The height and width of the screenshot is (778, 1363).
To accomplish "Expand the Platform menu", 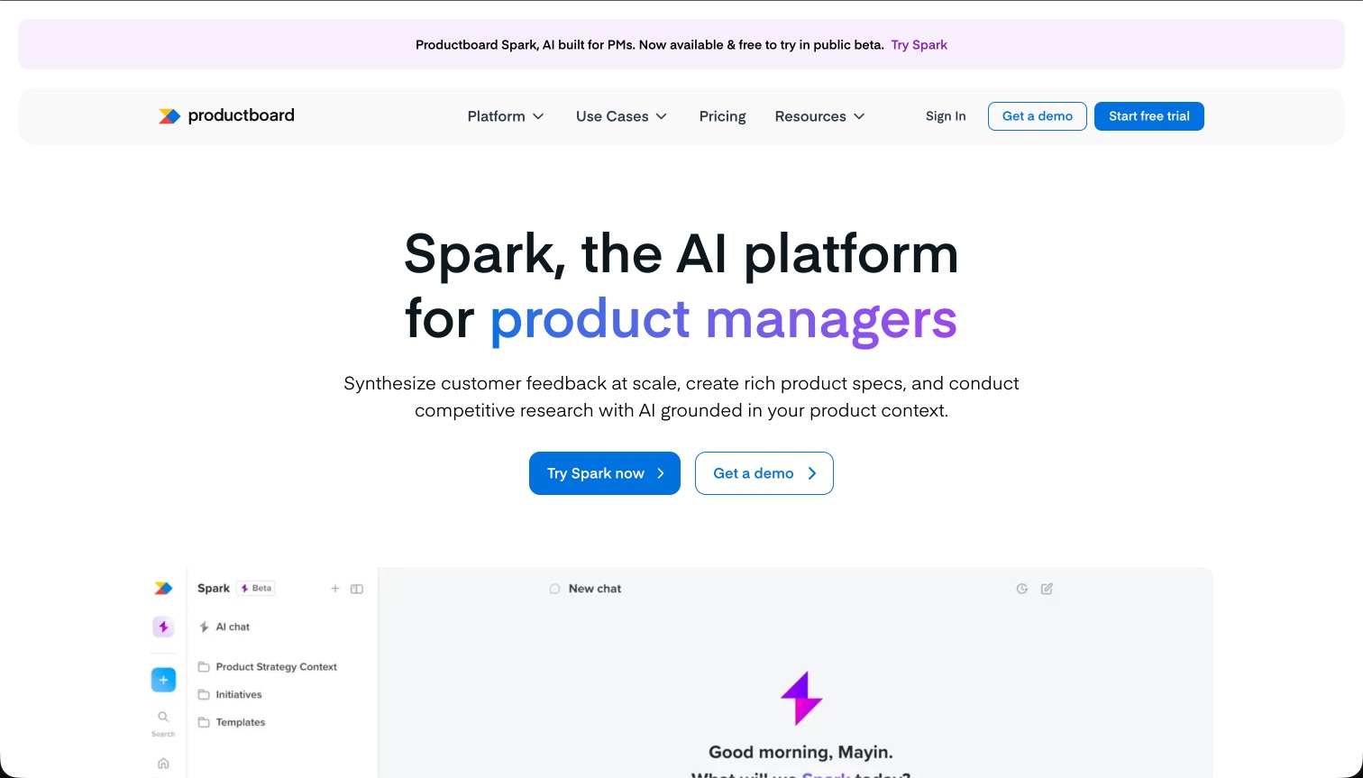I will click(506, 116).
